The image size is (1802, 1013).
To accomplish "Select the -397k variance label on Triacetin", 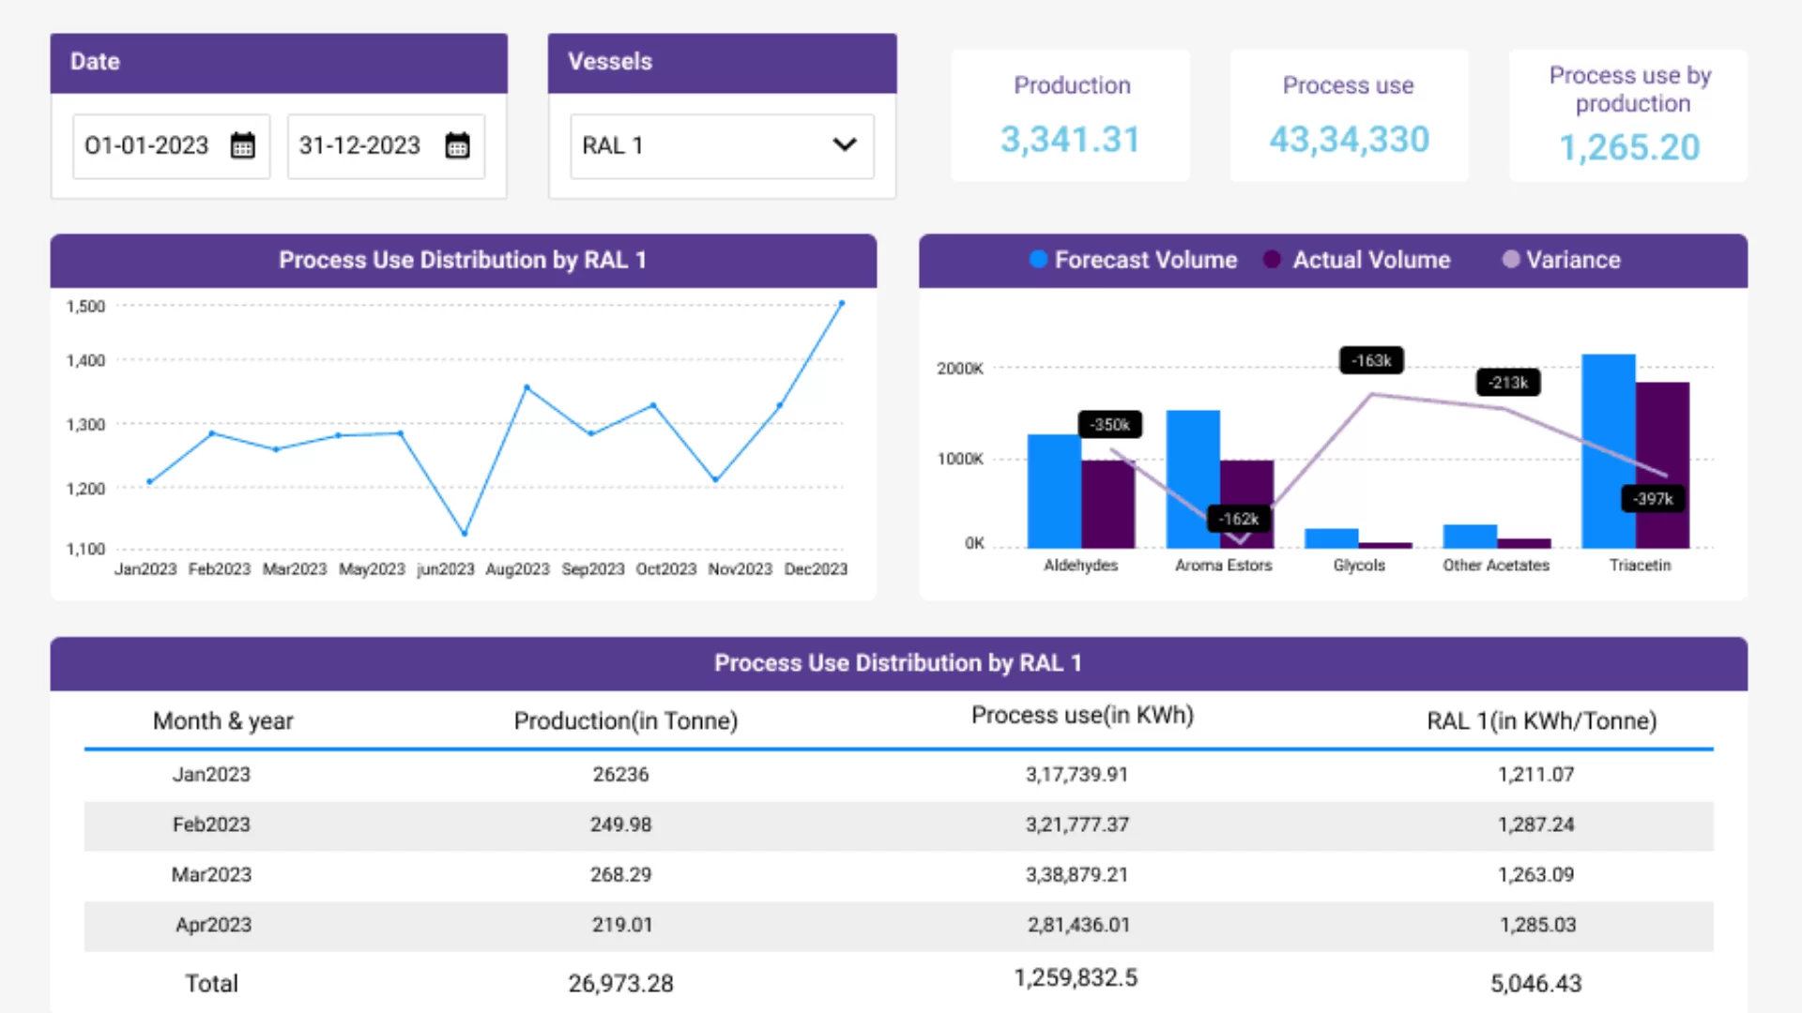I will [1653, 499].
